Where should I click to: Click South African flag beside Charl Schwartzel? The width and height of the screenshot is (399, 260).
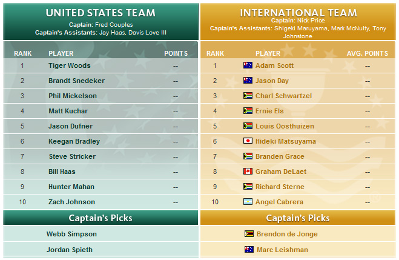248,96
